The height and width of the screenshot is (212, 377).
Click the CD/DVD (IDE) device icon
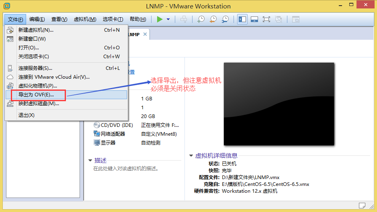[96, 125]
